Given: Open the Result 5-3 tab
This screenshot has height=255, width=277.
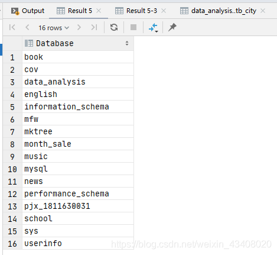Looking at the screenshot, I should tap(141, 11).
